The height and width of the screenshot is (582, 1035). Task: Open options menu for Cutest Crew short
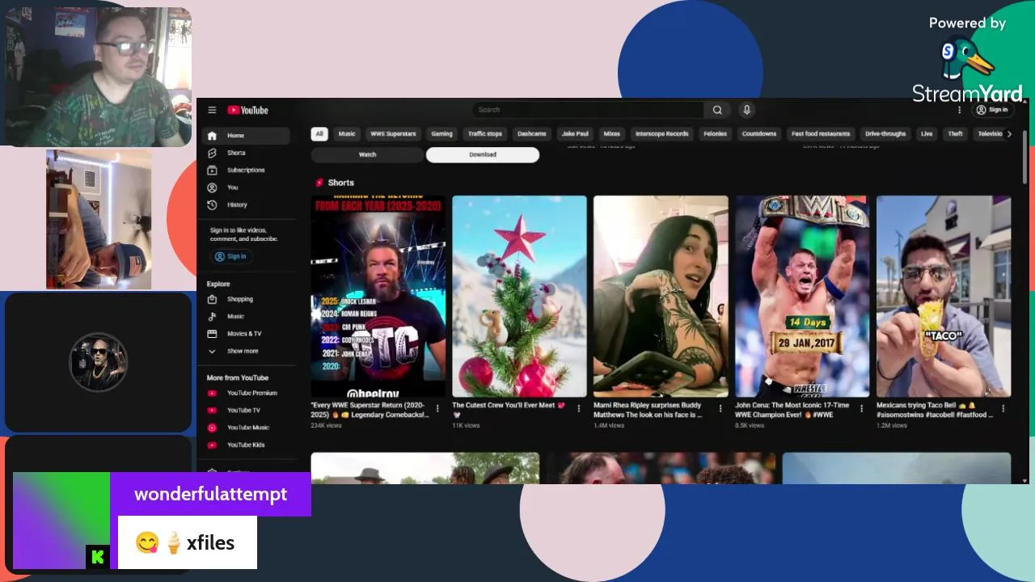[579, 409]
